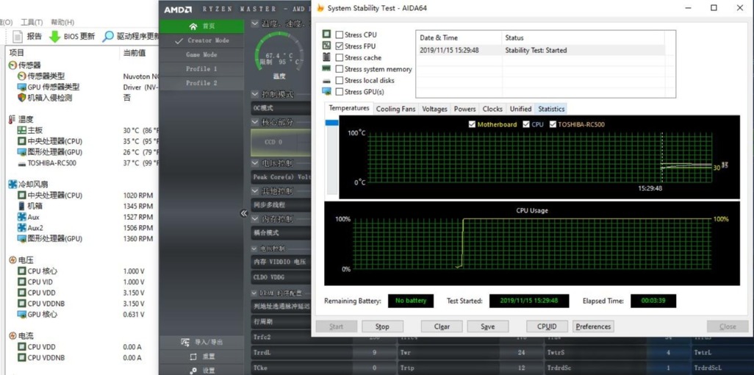The height and width of the screenshot is (375, 754).
Task: Click the Stress CPU chip icon
Action: pyautogui.click(x=326, y=34)
